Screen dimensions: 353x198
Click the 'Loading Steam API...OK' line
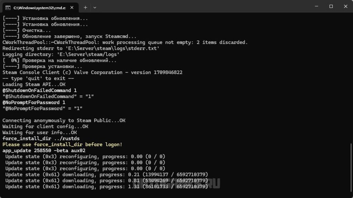[34, 84]
